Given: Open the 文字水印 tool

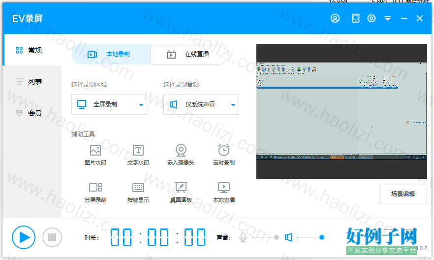Looking at the screenshot, I should 138,155.
